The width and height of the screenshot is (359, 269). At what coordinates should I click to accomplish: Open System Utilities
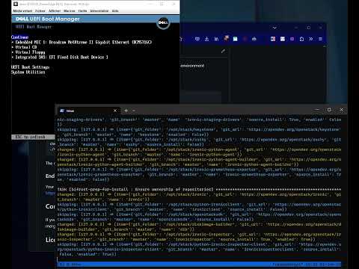tap(28, 72)
